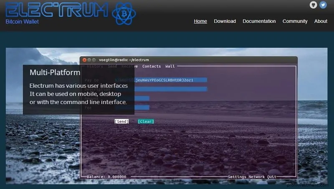Open the GitHub icon link
334x189 pixels.
coord(313,5)
